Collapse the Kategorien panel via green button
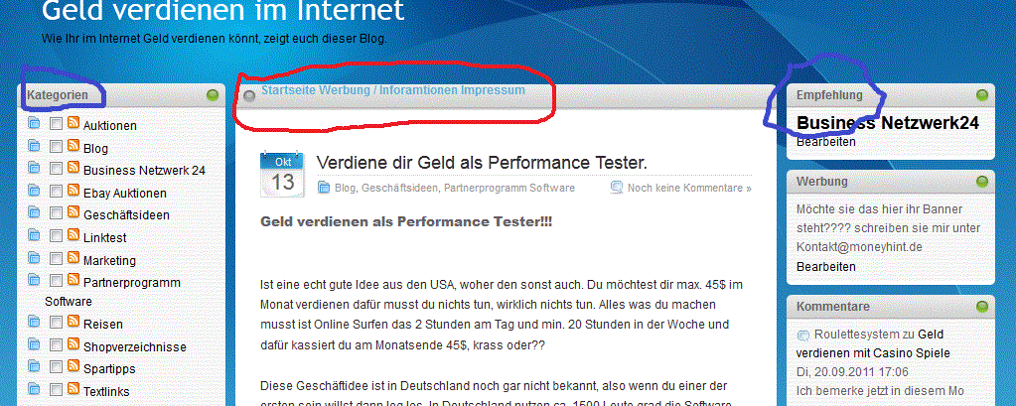The height and width of the screenshot is (406, 1016). tap(213, 96)
